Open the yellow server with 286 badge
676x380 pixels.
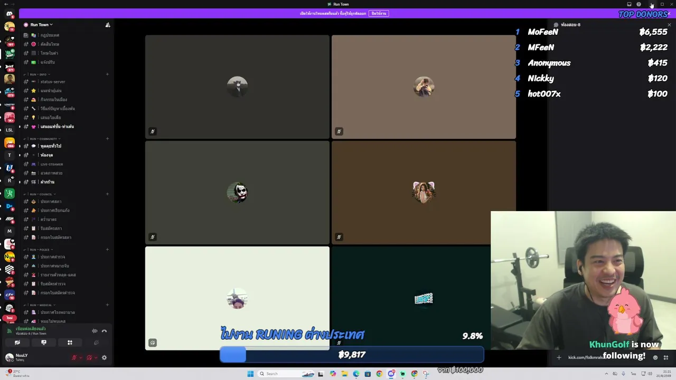[9, 142]
